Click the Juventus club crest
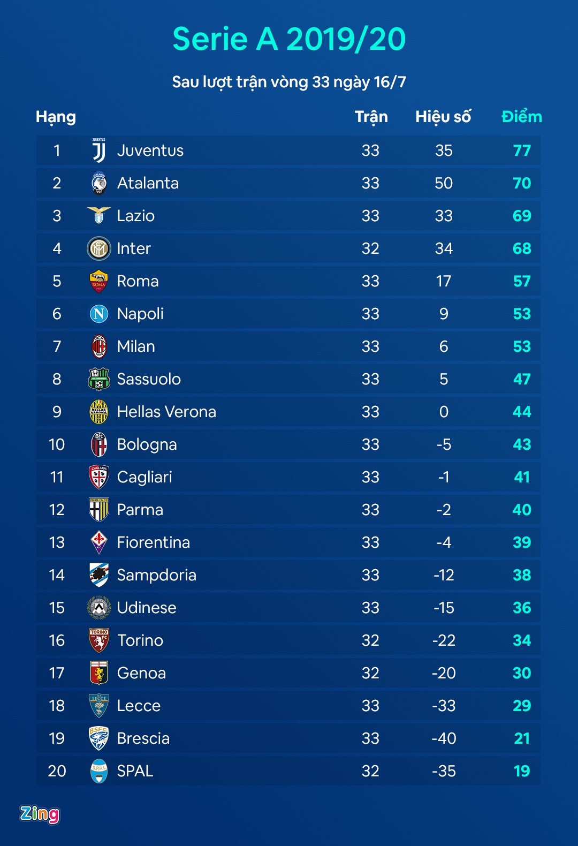The width and height of the screenshot is (578, 846). (99, 150)
